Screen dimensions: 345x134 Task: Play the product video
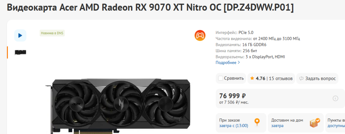pos(20,35)
